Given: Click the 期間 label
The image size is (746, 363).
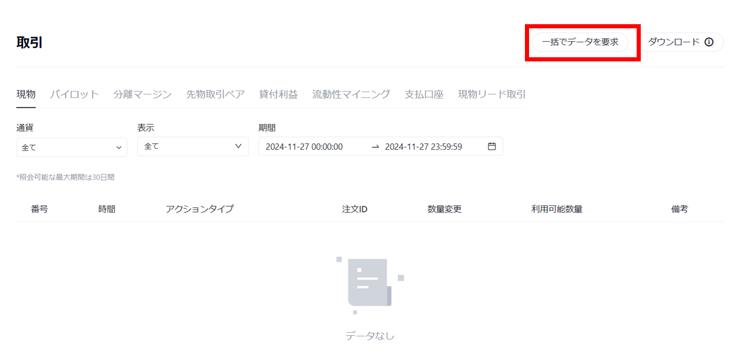Looking at the screenshot, I should 267,127.
